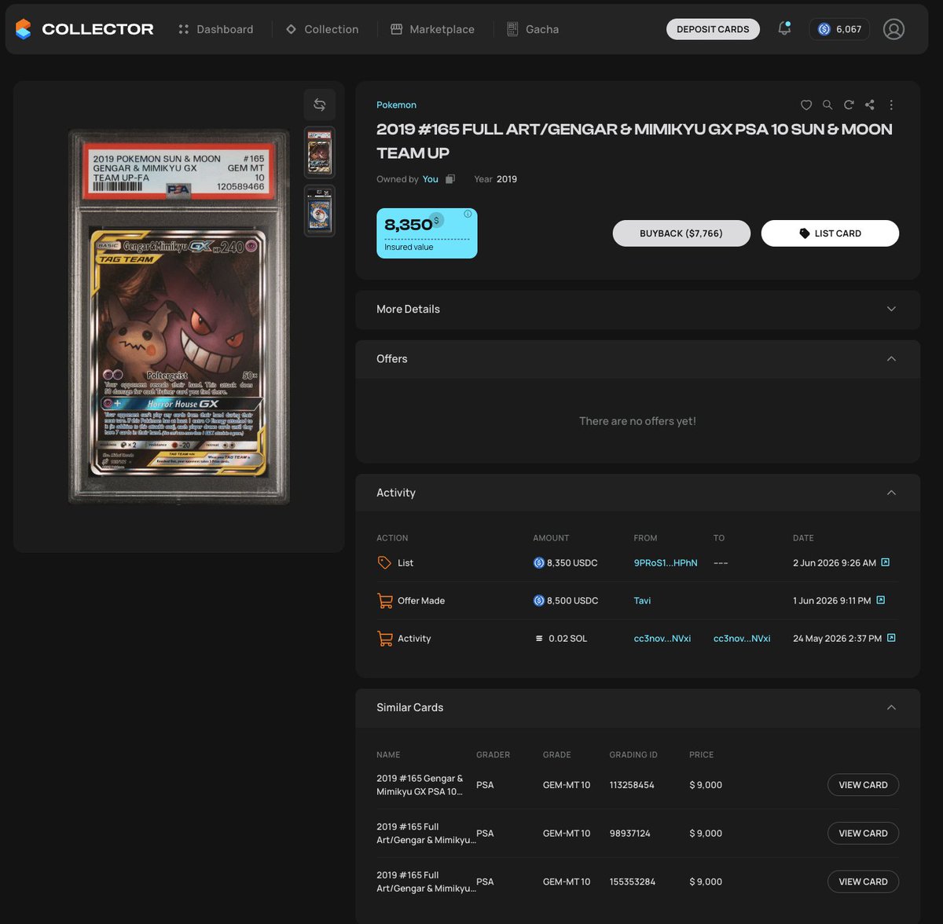Click the USDC balance 6,067
This screenshot has width=943, height=924.
(839, 29)
